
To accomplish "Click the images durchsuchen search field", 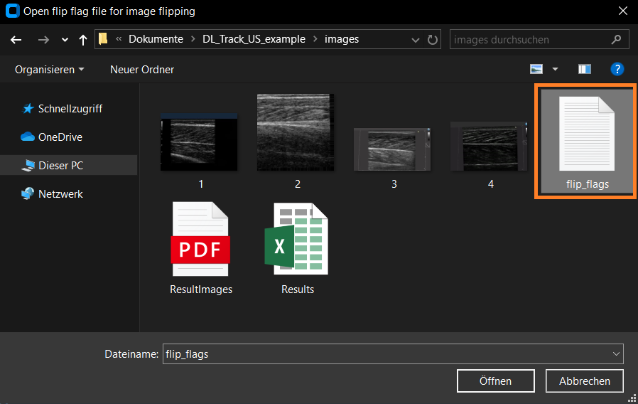I will [x=529, y=40].
